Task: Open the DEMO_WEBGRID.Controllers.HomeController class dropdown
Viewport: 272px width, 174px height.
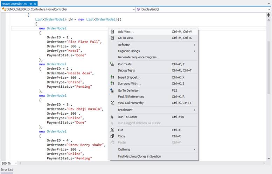Action: tap(133, 9)
